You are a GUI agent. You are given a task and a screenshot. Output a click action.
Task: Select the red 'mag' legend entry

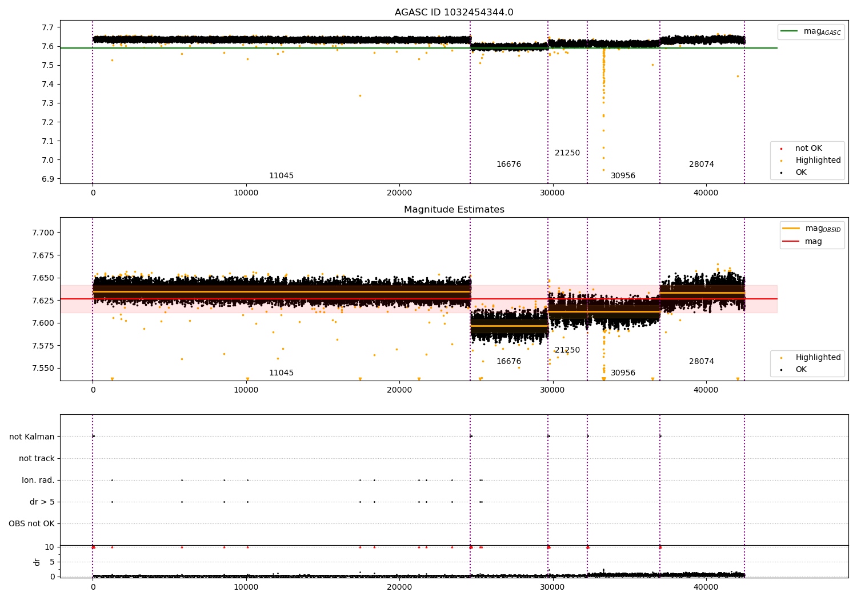[x=802, y=242]
